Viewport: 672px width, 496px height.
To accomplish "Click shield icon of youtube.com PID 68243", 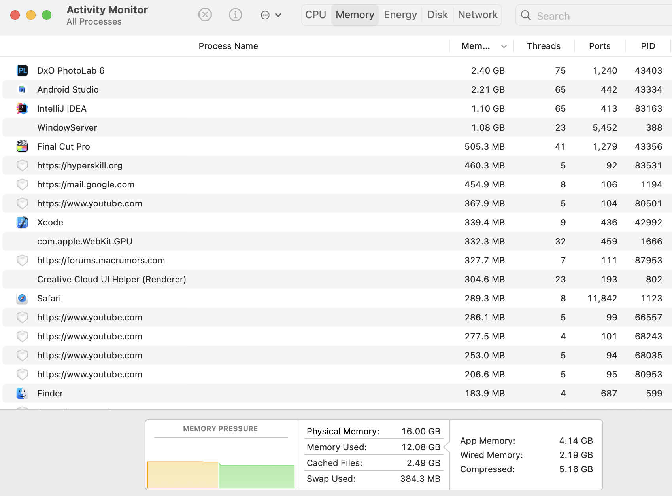I will (x=22, y=336).
